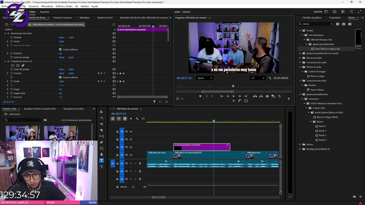Select the Rectangle tool
This screenshot has height=205, width=365.
(x=102, y=148)
